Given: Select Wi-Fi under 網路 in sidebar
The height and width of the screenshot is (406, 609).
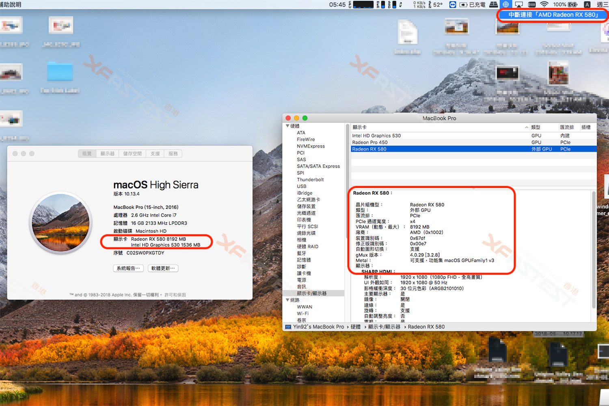Looking at the screenshot, I should click(302, 314).
